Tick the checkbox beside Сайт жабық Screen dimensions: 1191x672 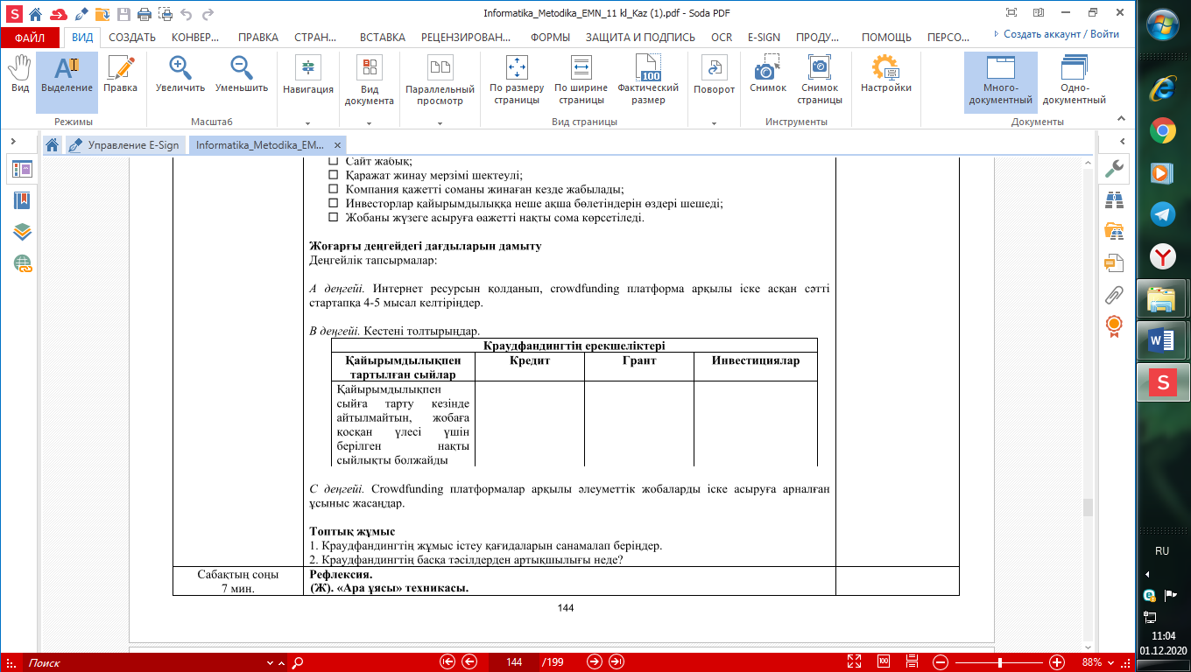[333, 162]
